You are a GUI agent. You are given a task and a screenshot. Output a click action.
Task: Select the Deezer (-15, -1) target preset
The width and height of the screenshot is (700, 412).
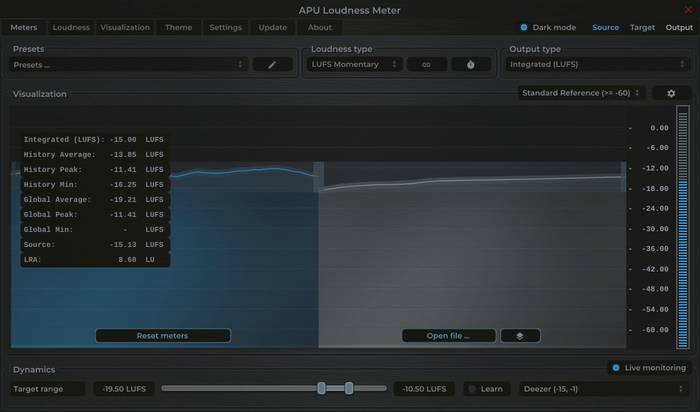603,388
